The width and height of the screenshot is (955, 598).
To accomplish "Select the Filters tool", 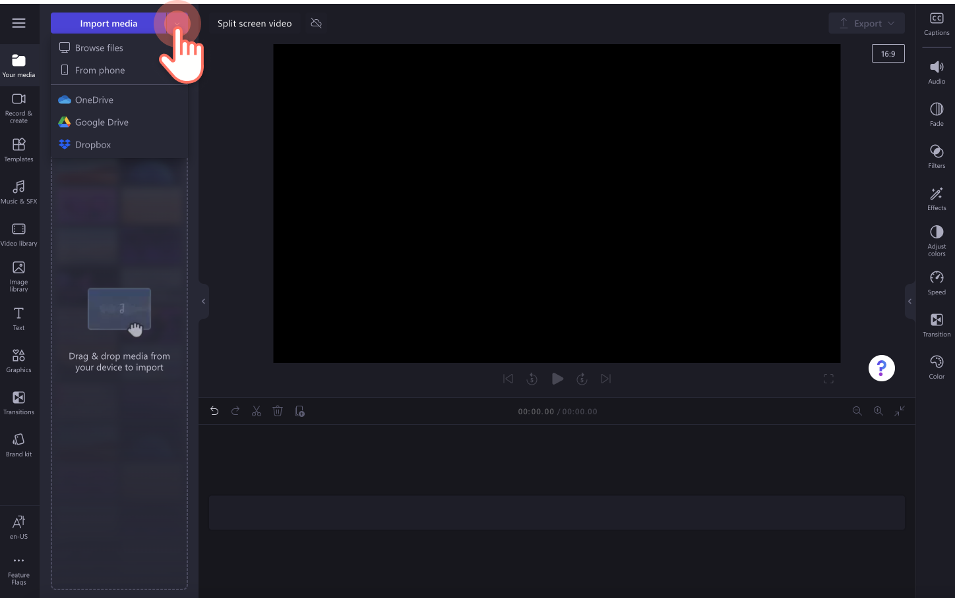I will (x=936, y=157).
